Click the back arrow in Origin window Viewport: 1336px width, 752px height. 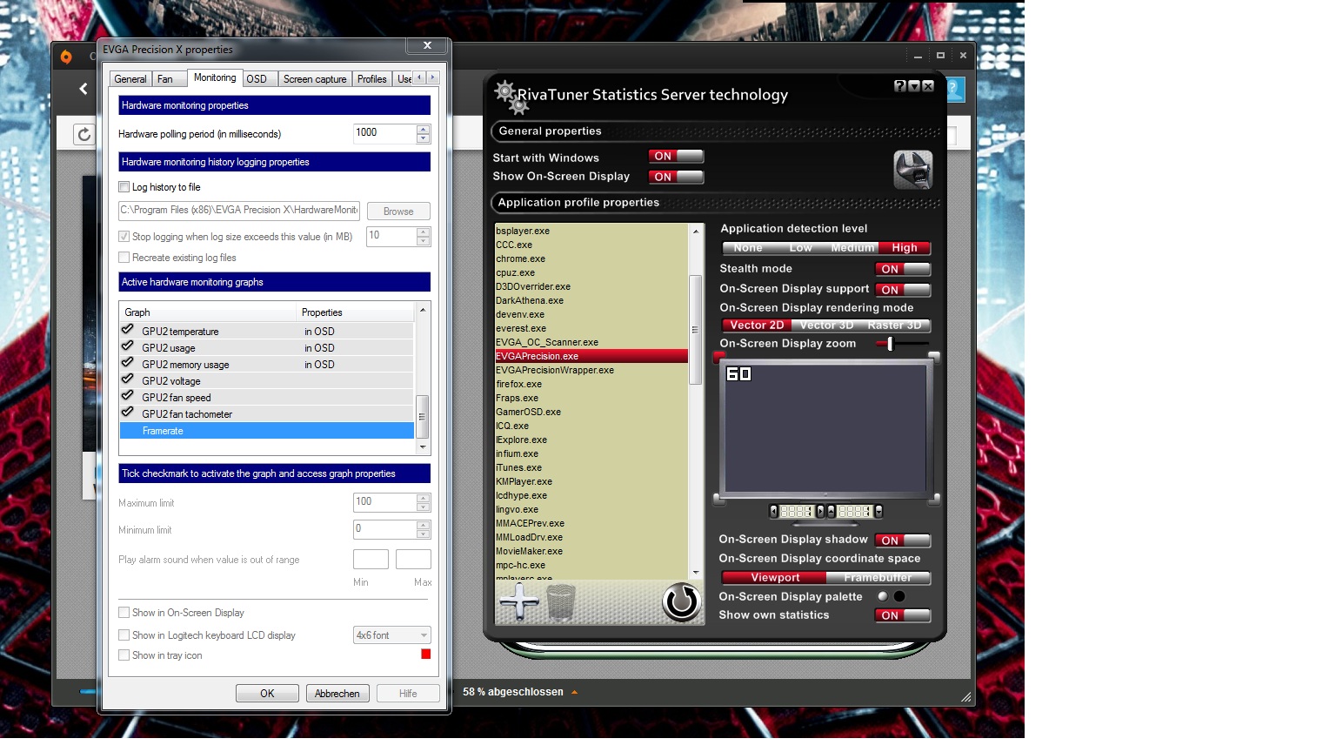83,88
